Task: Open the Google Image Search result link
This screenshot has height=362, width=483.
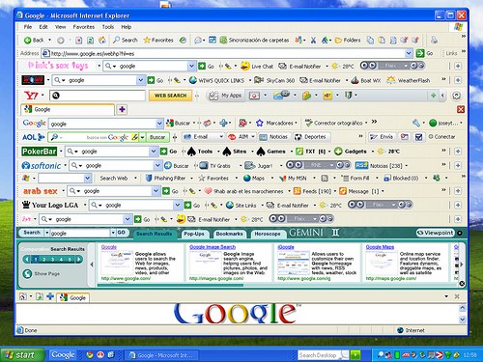Action: [213, 247]
